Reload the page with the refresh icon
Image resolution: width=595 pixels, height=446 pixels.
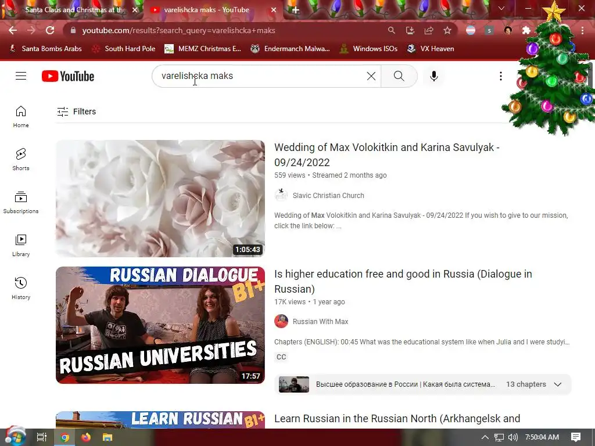(x=50, y=30)
